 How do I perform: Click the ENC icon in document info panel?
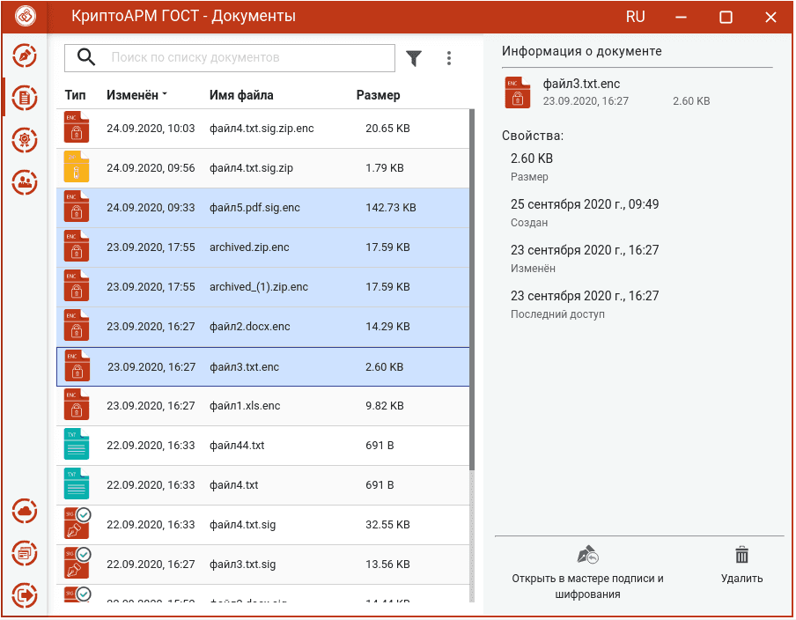click(517, 92)
